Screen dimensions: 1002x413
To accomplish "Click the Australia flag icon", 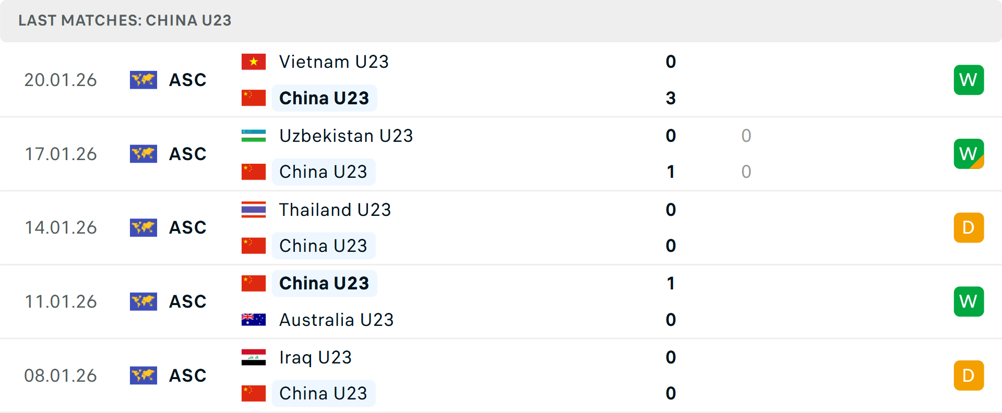I will coord(254,320).
